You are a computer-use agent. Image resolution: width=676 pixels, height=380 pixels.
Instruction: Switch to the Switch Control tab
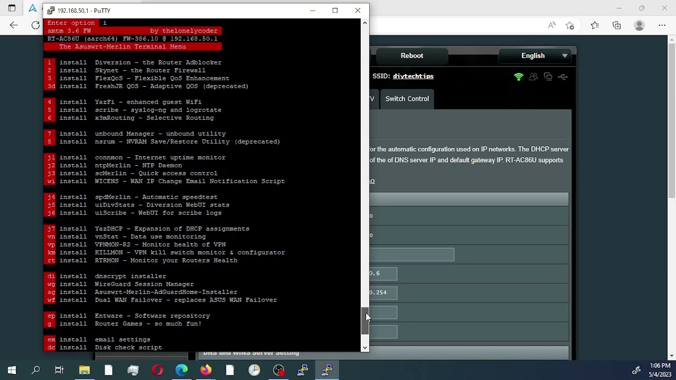coord(407,99)
